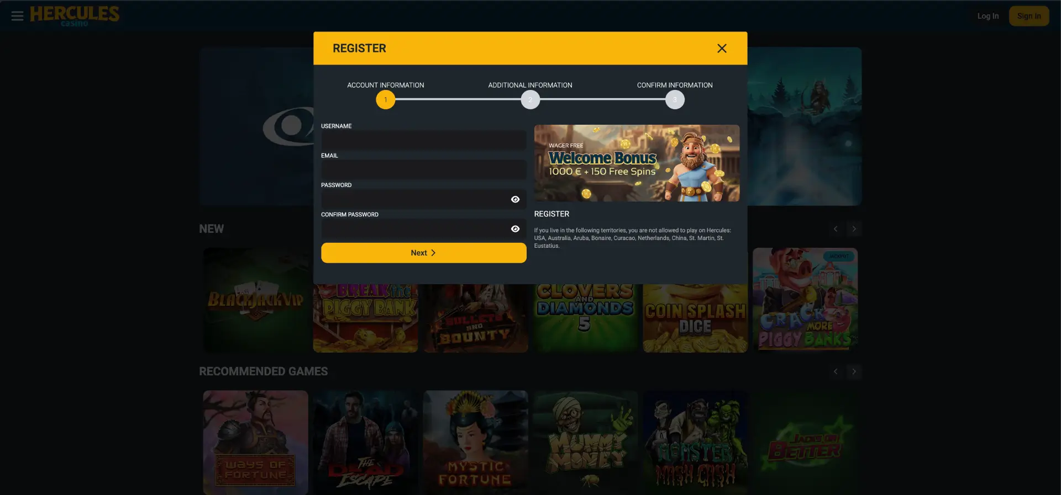This screenshot has height=495, width=1061.
Task: Show the Confirm Password field's characters
Action: click(x=515, y=229)
